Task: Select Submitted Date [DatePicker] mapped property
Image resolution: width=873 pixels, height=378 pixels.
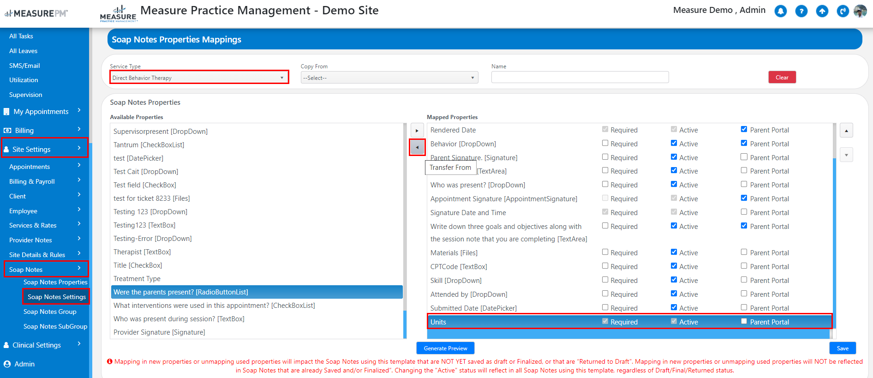Action: [473, 308]
